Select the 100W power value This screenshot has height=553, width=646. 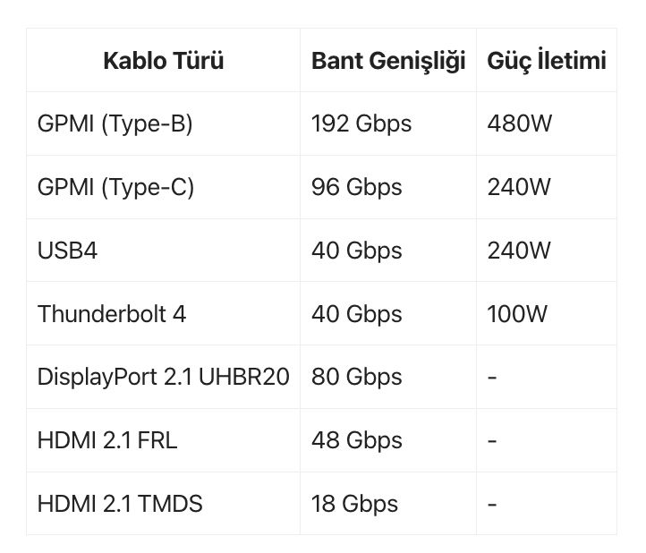[x=517, y=313]
